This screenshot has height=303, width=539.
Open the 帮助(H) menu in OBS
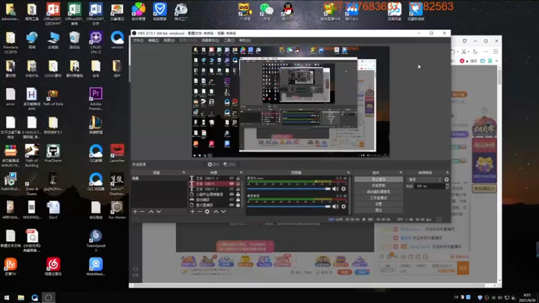(x=245, y=40)
